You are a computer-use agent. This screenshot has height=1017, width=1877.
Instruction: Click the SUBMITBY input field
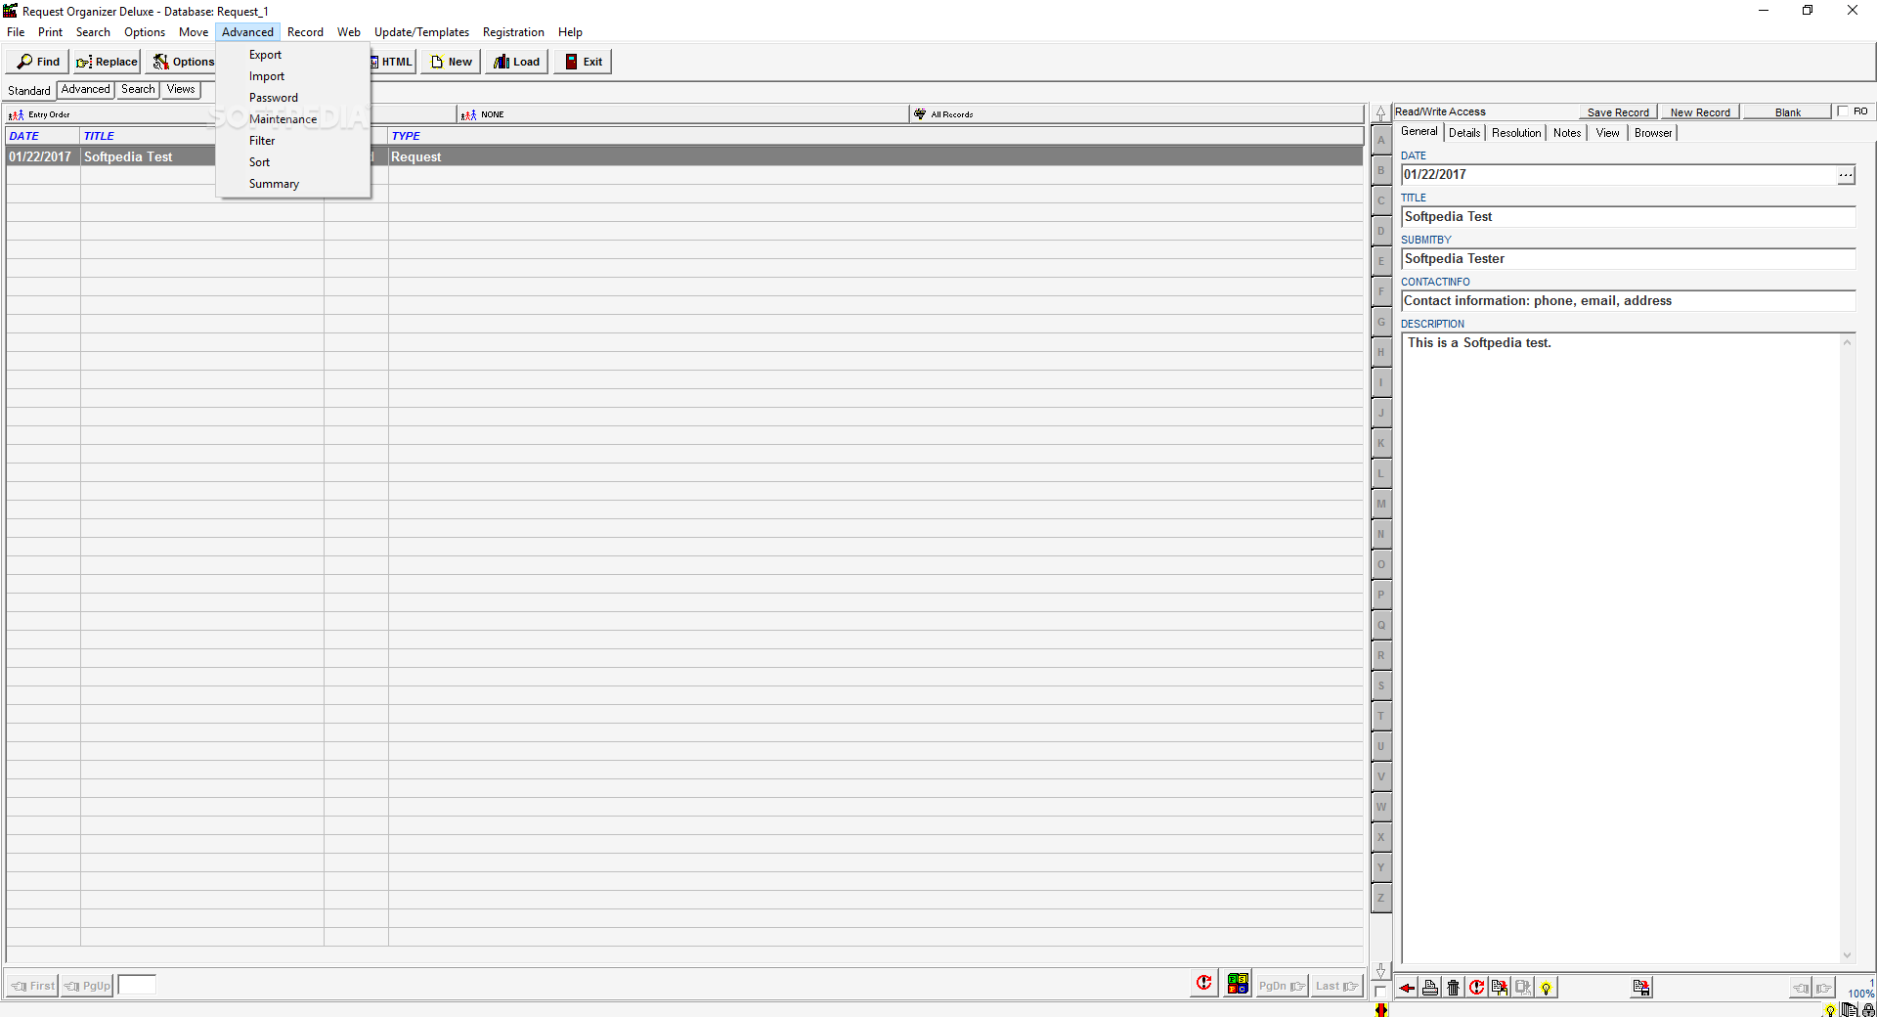click(1628, 259)
